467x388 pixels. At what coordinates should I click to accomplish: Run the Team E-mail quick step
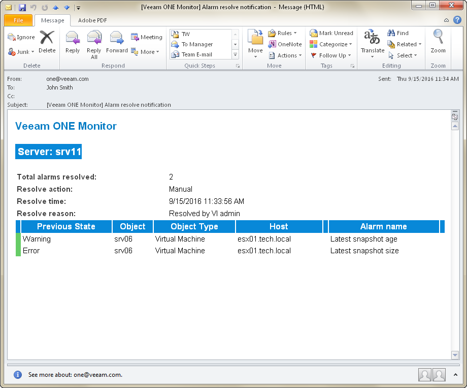tap(200, 54)
